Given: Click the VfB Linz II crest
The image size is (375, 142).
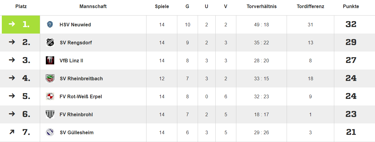Looking at the screenshot, I should click(50, 61).
